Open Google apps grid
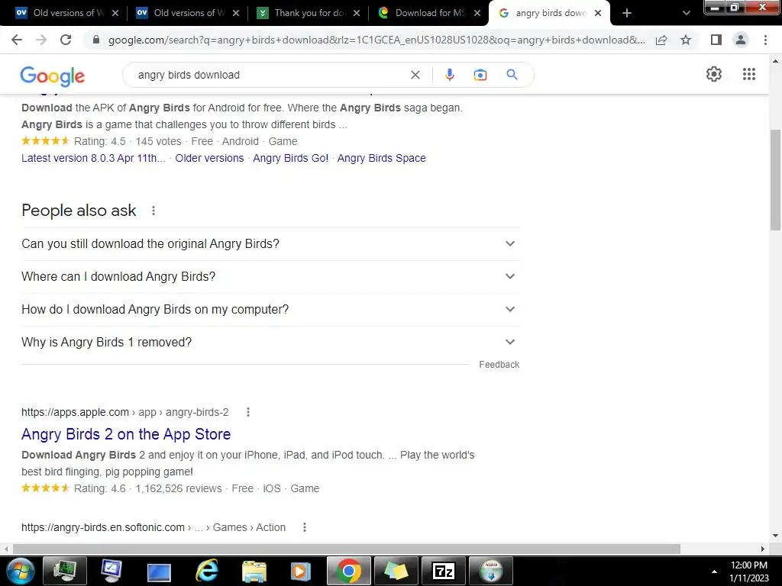The height and width of the screenshot is (586, 782). [749, 74]
